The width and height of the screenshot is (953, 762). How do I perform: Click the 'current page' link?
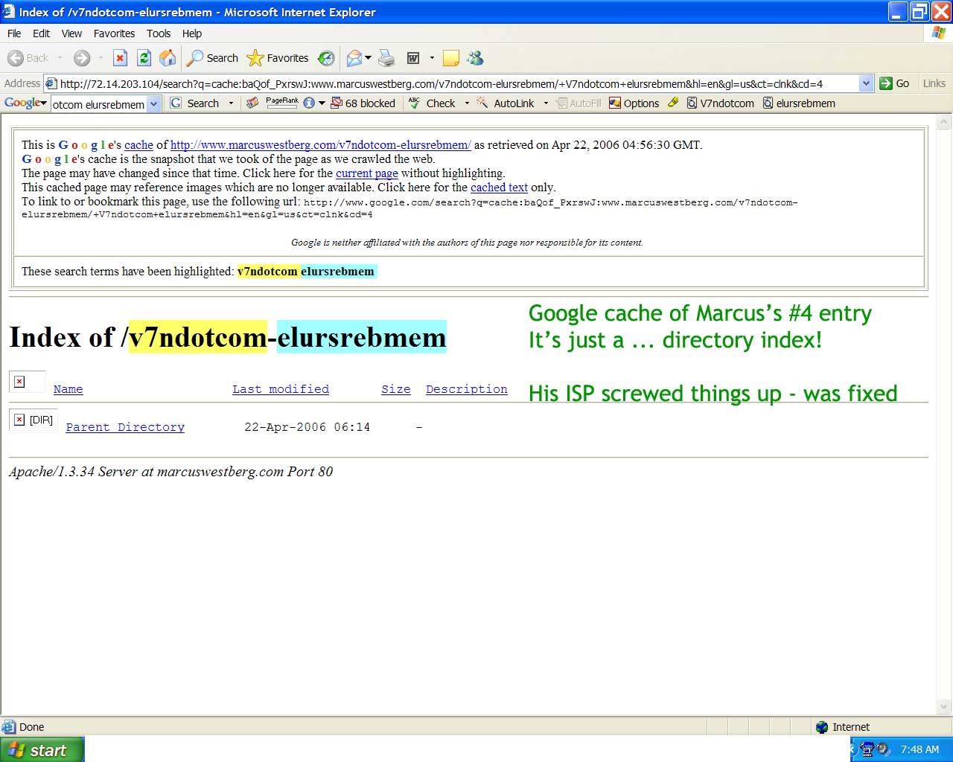367,173
